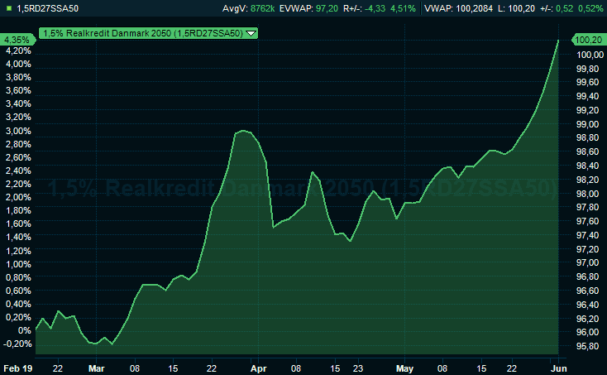Click the Feb 19 date label
The height and width of the screenshot is (375, 607).
tap(17, 367)
